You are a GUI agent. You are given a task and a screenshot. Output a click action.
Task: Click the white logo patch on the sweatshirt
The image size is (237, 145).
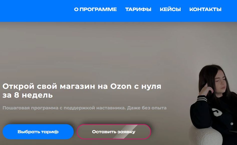point(217,112)
